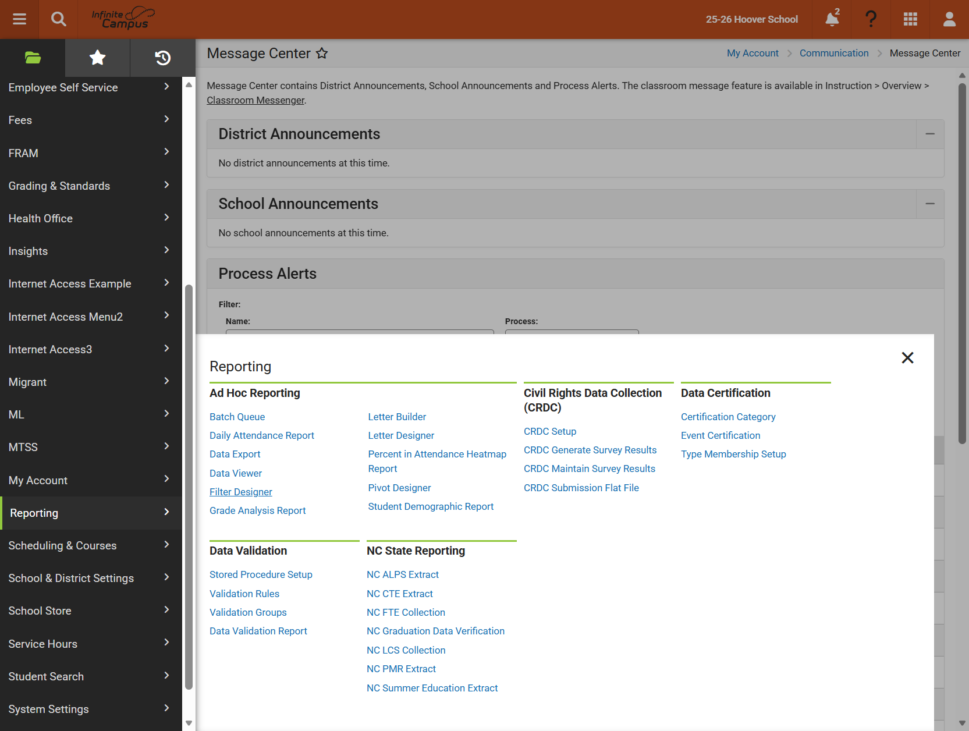The image size is (969, 731).
Task: Close the Reporting flyout panel
Action: (907, 357)
